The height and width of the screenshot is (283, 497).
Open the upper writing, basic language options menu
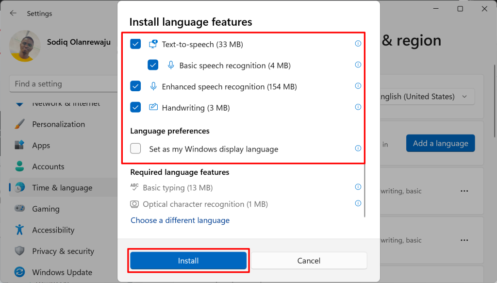[464, 191]
